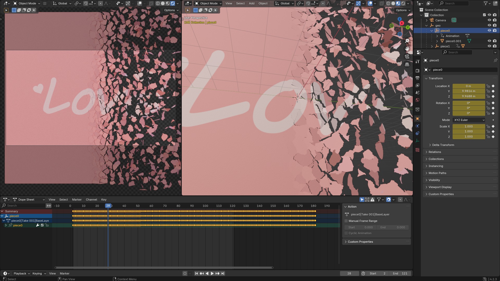Click the zoom in/out viewport gizmo
The height and width of the screenshot is (281, 500).
[407, 41]
